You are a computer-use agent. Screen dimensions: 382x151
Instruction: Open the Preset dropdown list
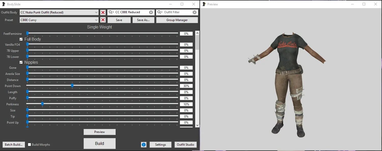59,20
